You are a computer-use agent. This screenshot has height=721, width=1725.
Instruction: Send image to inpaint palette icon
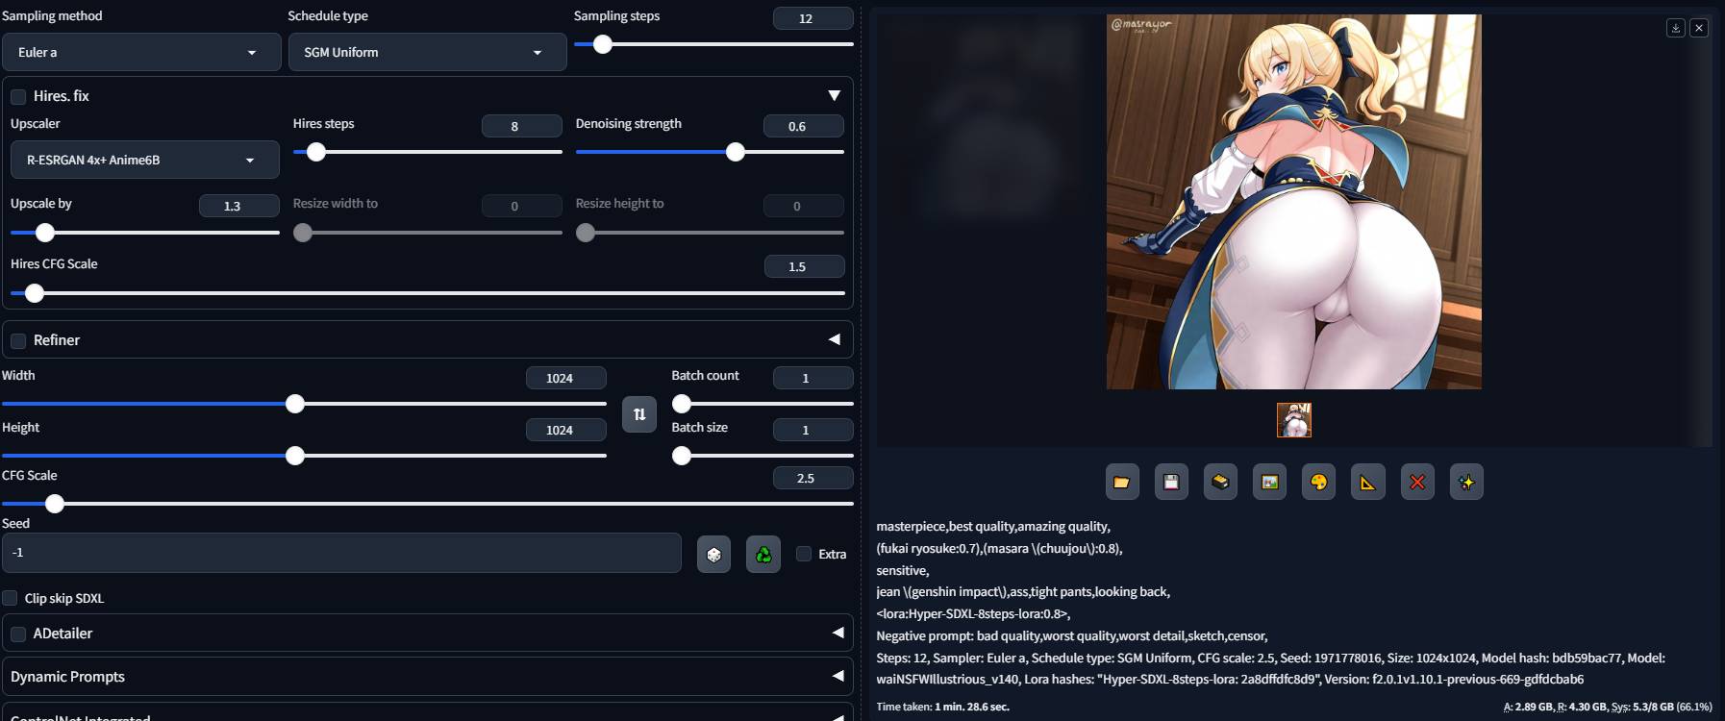click(1318, 482)
